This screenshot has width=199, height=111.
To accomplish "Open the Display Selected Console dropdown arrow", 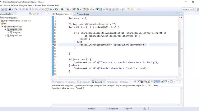I will click(168, 81).
